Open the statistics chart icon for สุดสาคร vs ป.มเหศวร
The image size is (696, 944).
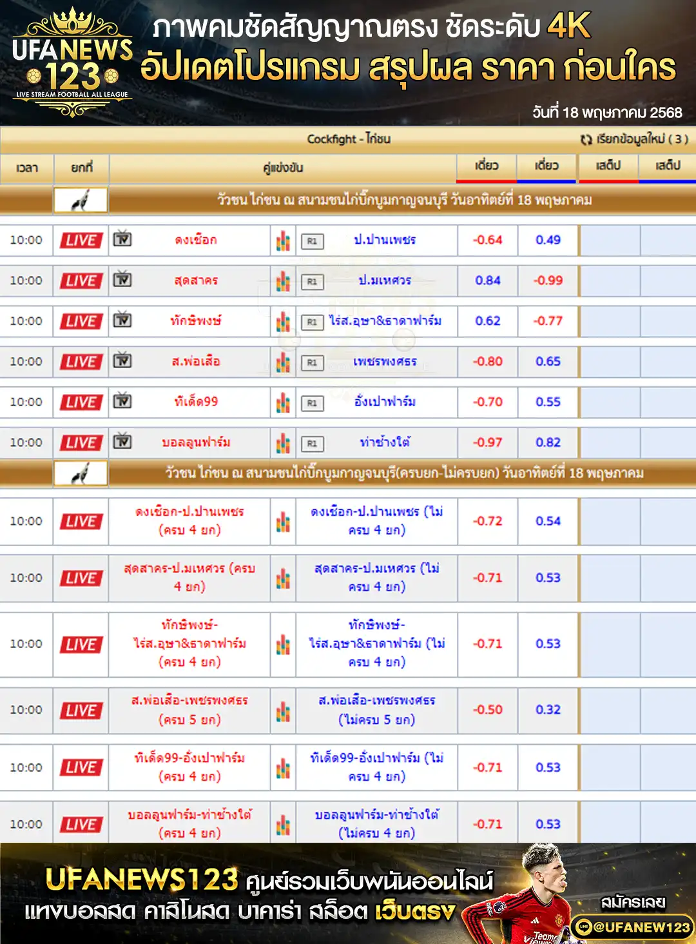(283, 281)
